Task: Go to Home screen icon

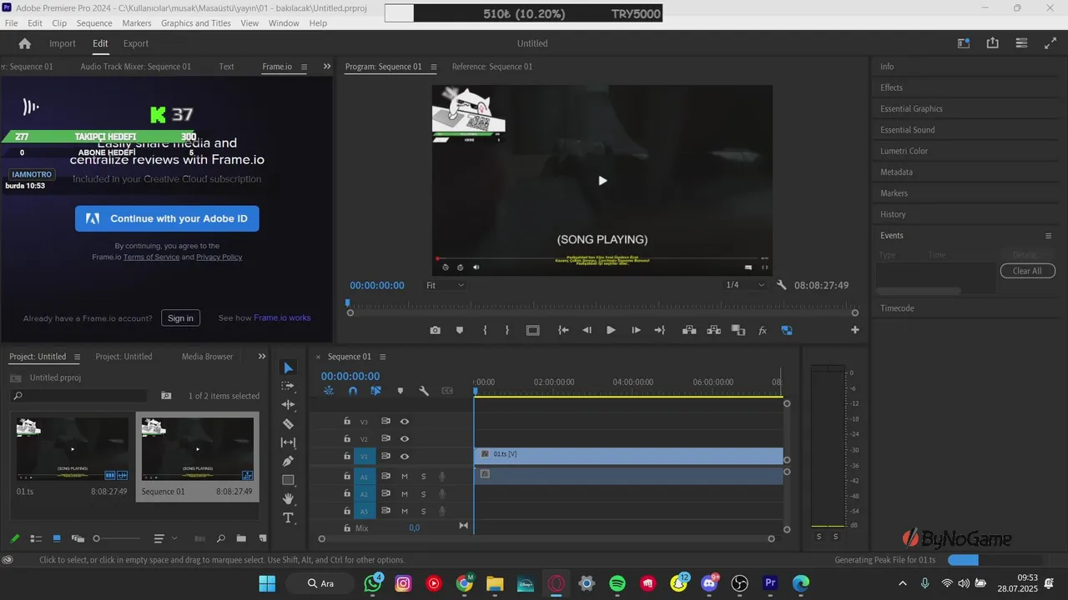Action: tap(24, 43)
